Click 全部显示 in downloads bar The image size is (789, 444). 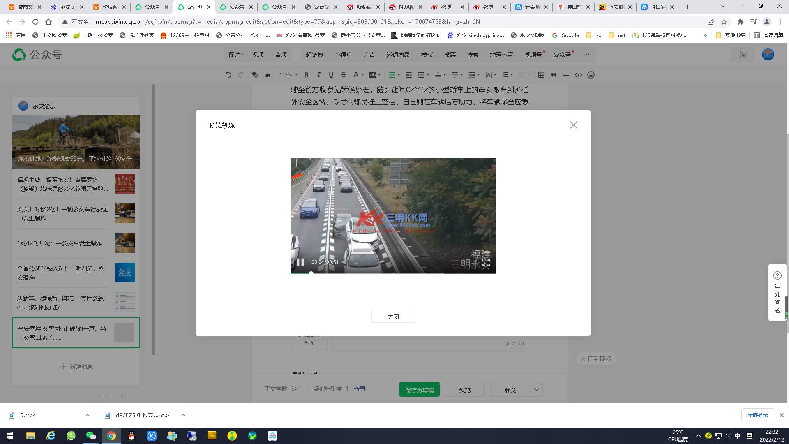[758, 415]
